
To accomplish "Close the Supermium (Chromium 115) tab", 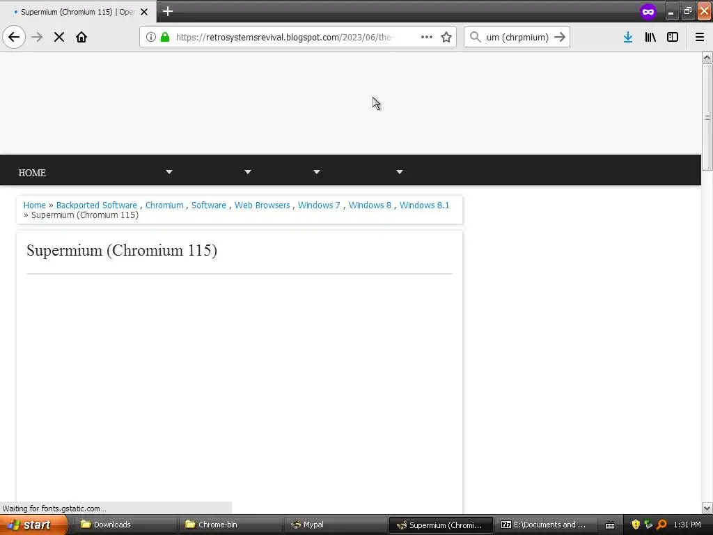I will click(144, 12).
